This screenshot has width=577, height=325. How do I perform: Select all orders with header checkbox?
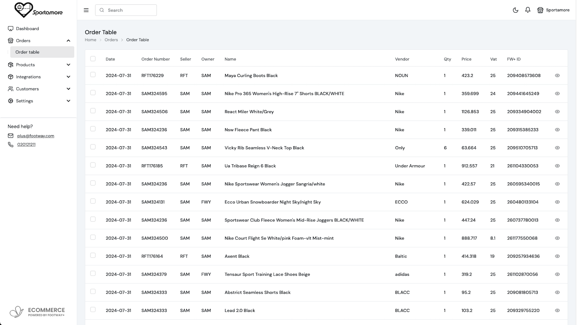(93, 58)
